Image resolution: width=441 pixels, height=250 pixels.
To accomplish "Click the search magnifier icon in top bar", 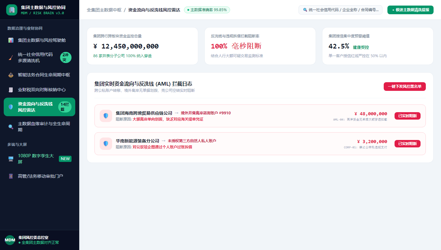I will pos(305,10).
